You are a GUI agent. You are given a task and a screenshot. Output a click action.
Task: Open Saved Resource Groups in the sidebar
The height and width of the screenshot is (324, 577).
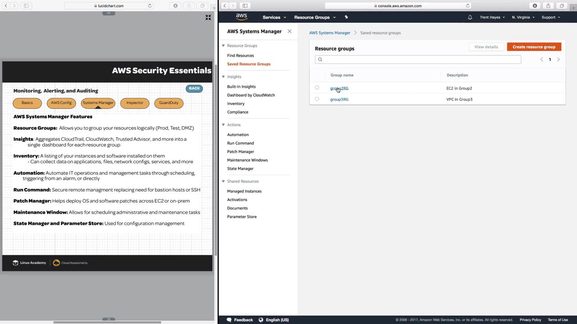[249, 64]
